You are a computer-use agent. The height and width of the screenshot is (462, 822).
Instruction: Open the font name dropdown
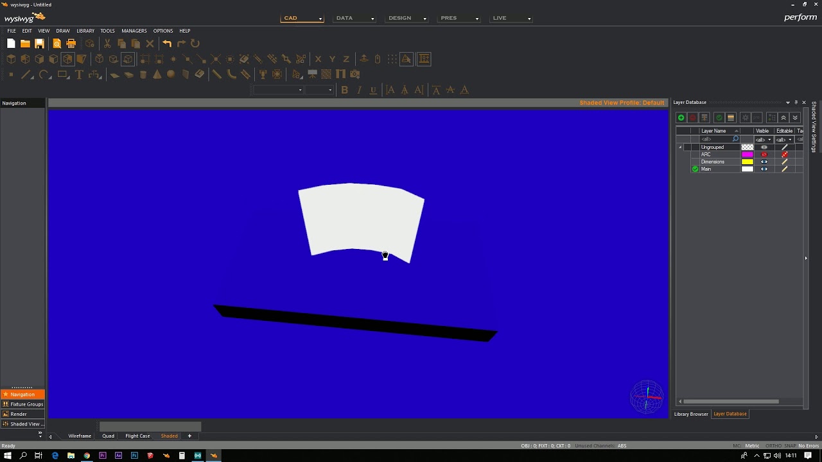300,90
